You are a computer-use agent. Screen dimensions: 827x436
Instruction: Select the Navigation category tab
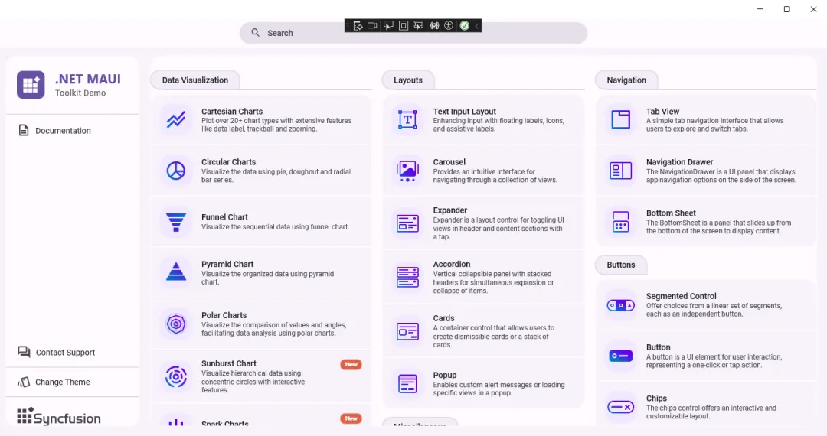click(626, 80)
